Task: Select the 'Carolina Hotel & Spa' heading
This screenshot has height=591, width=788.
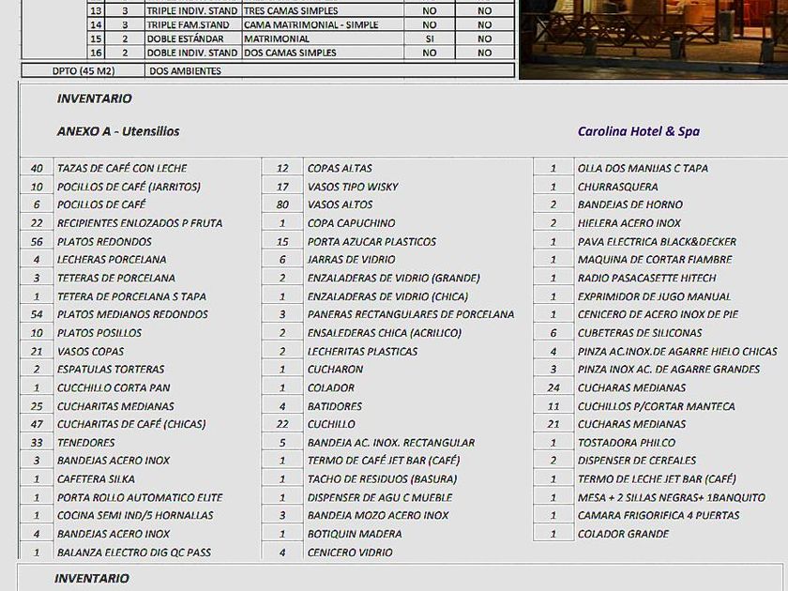Action: [638, 131]
